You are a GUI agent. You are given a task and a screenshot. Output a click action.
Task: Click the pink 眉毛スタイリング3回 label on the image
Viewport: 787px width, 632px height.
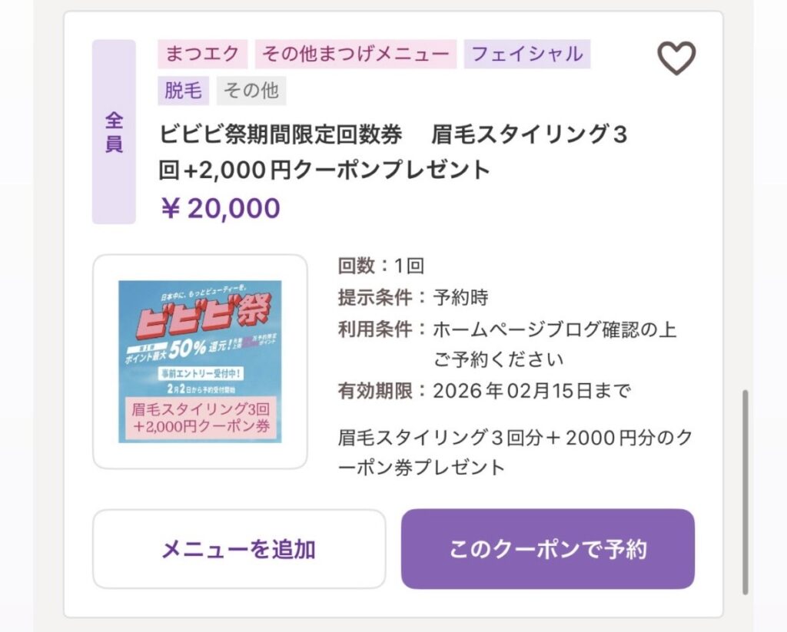click(x=200, y=418)
